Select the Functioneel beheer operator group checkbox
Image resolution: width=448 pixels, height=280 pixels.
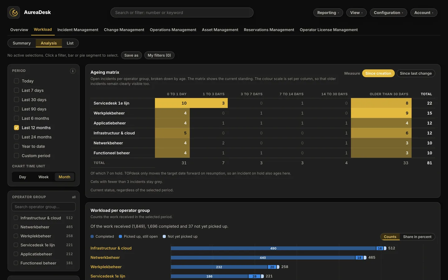pos(16,263)
